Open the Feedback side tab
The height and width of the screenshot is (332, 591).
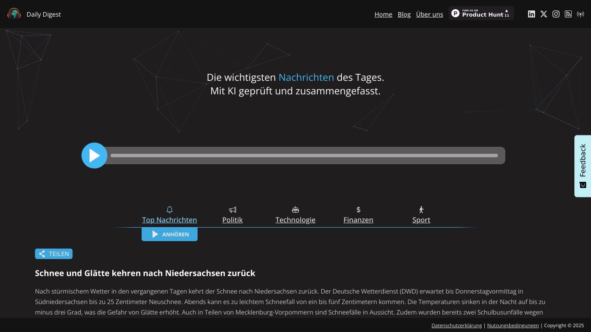583,166
